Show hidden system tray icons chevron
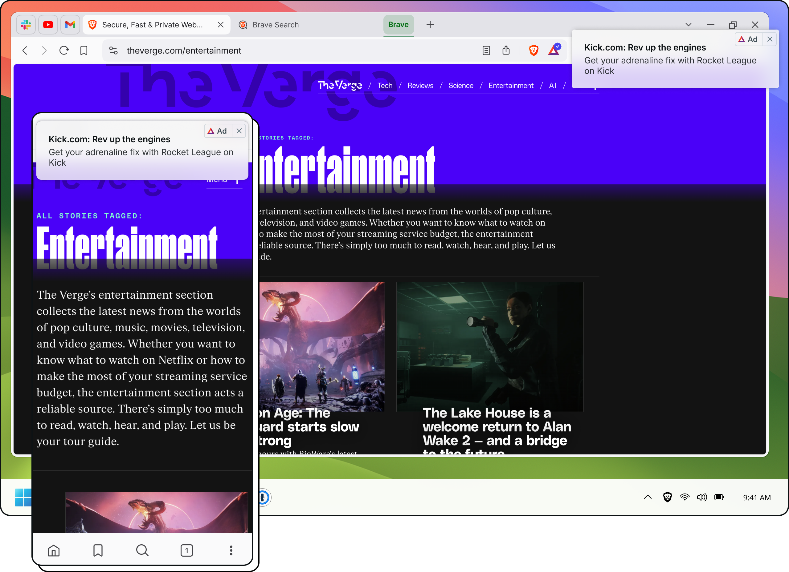The height and width of the screenshot is (572, 789). (x=648, y=497)
